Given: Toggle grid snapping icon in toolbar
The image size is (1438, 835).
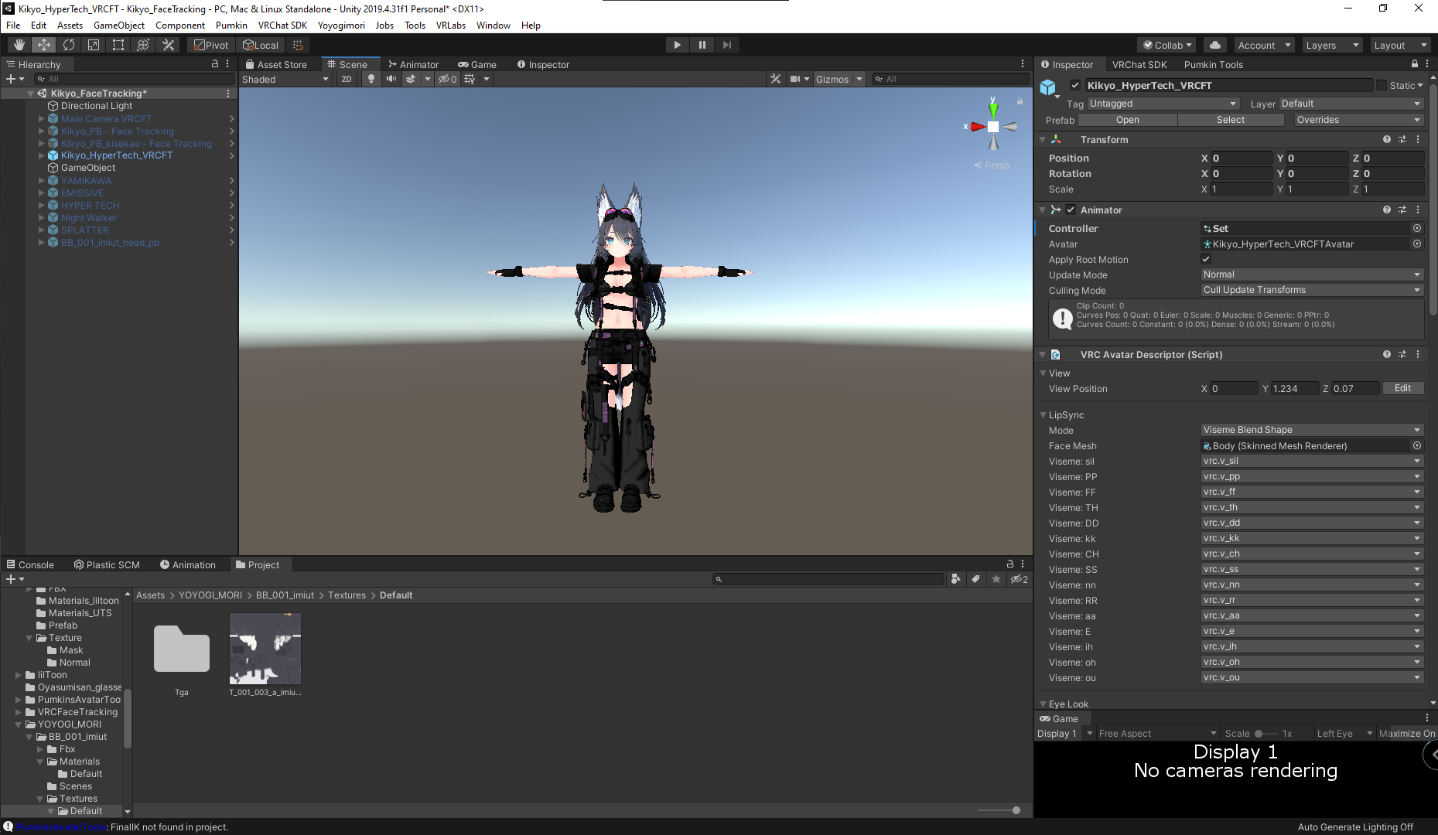Looking at the screenshot, I should [x=297, y=45].
